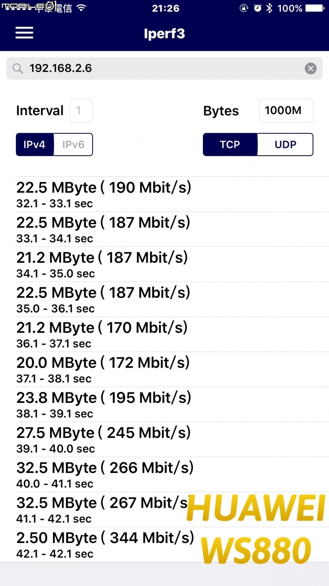Viewport: 329px width, 586px height.
Task: Tap the Bluetooth status icon
Action: (x=270, y=8)
